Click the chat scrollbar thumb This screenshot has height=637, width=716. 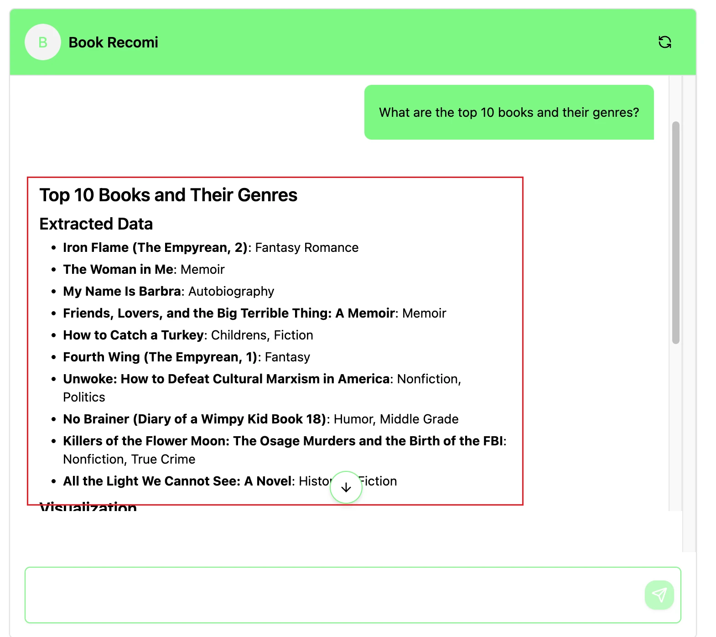pyautogui.click(x=676, y=232)
